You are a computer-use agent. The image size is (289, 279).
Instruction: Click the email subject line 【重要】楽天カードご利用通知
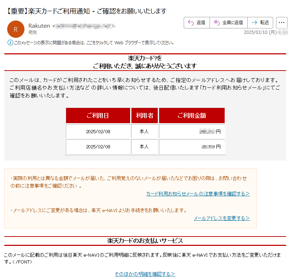click(x=86, y=11)
